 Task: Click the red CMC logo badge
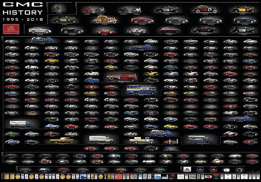pyautogui.click(x=11, y=28)
